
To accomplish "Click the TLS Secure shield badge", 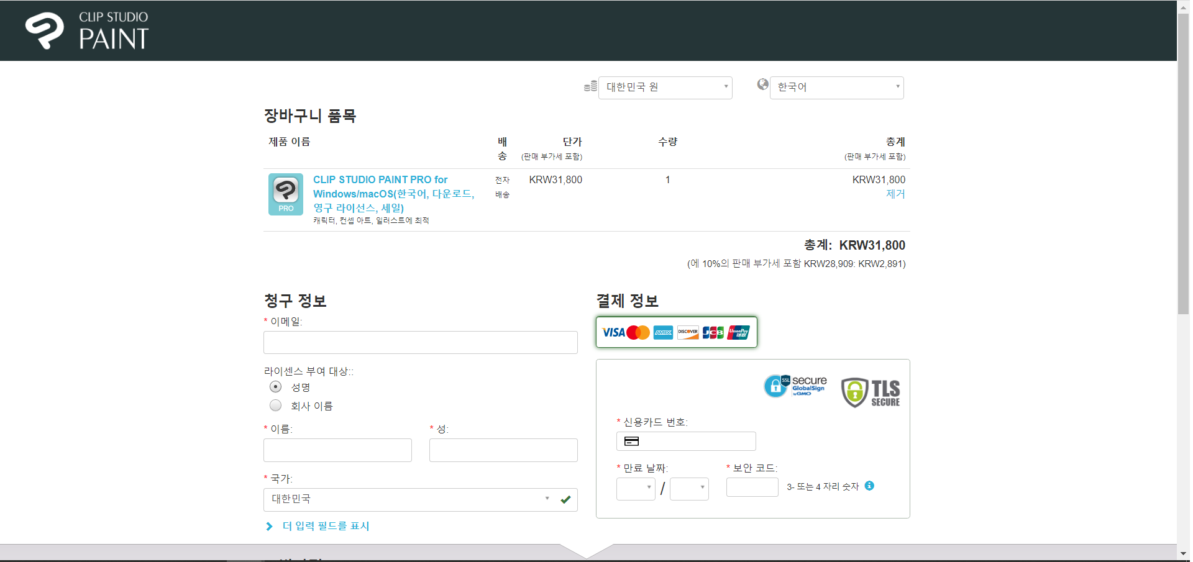I will [871, 392].
